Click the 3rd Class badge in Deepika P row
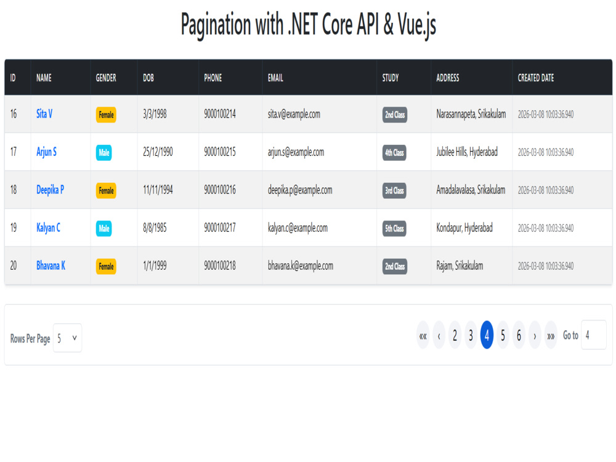The height and width of the screenshot is (462, 616). pyautogui.click(x=394, y=190)
